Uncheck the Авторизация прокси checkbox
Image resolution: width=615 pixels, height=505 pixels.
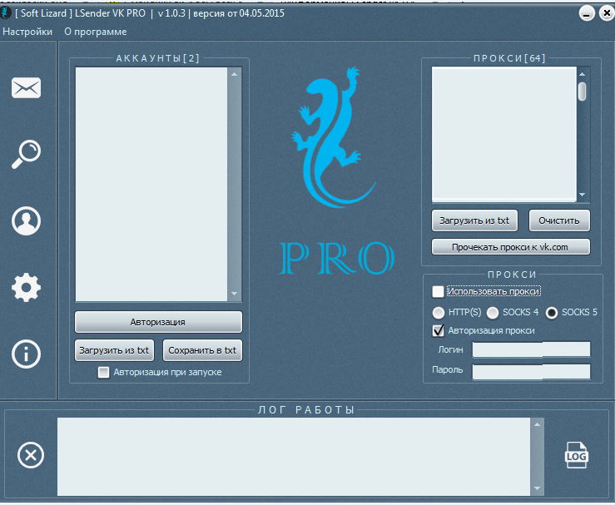pos(438,331)
